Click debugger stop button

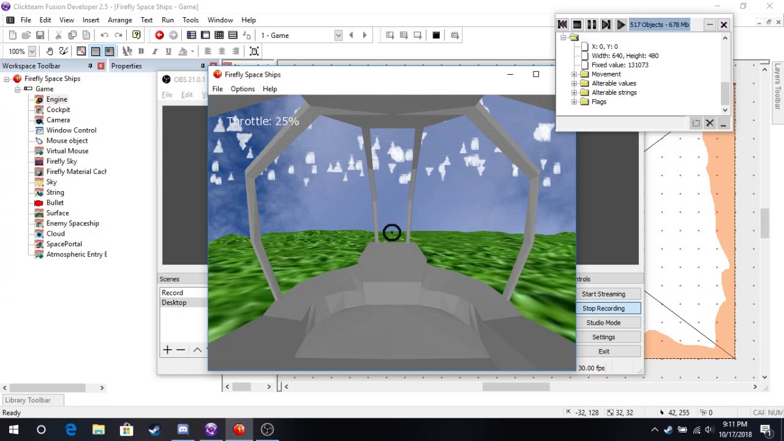tap(577, 25)
